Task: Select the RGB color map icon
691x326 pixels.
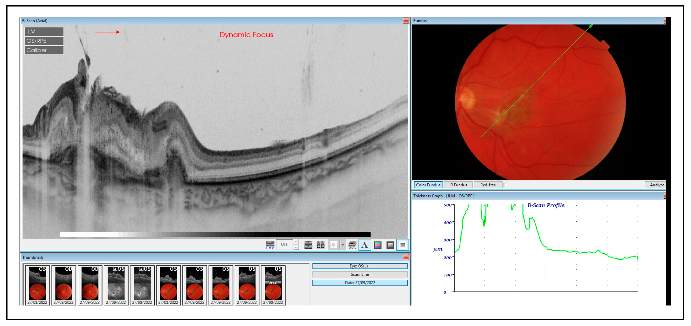Action: tap(377, 245)
